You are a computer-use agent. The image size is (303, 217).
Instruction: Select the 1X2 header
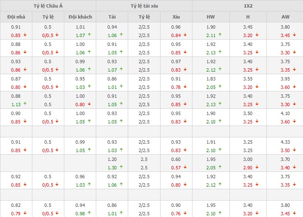pos(248,6)
